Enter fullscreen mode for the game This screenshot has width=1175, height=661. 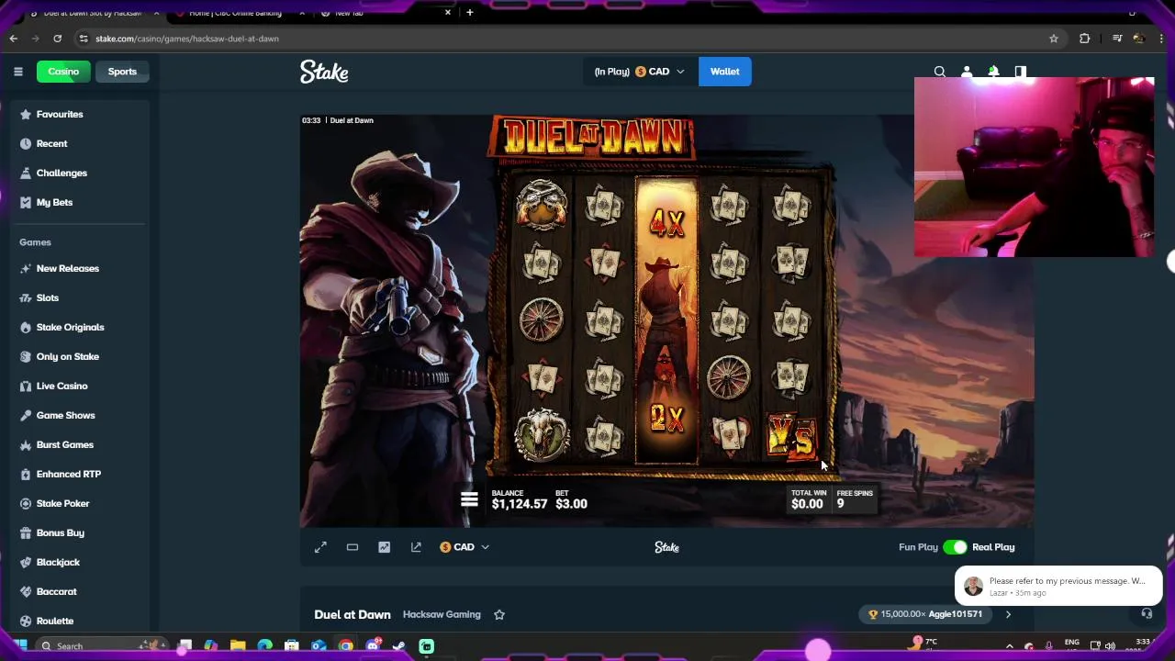(320, 547)
